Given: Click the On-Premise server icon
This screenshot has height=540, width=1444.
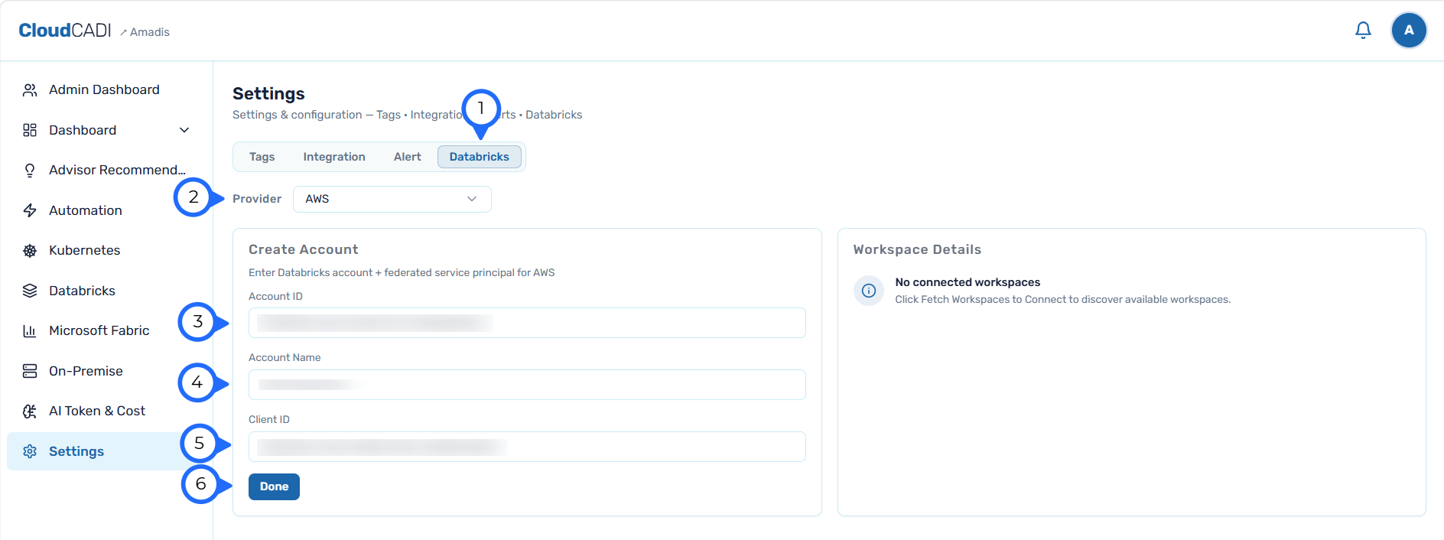Looking at the screenshot, I should (x=30, y=371).
